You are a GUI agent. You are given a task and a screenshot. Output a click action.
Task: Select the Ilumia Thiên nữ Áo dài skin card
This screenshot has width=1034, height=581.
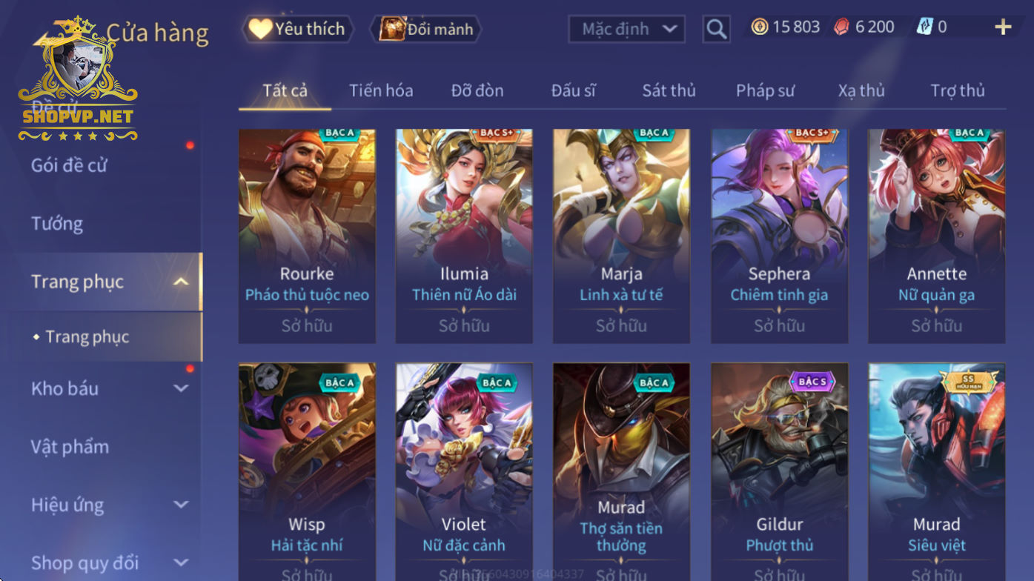coord(464,236)
